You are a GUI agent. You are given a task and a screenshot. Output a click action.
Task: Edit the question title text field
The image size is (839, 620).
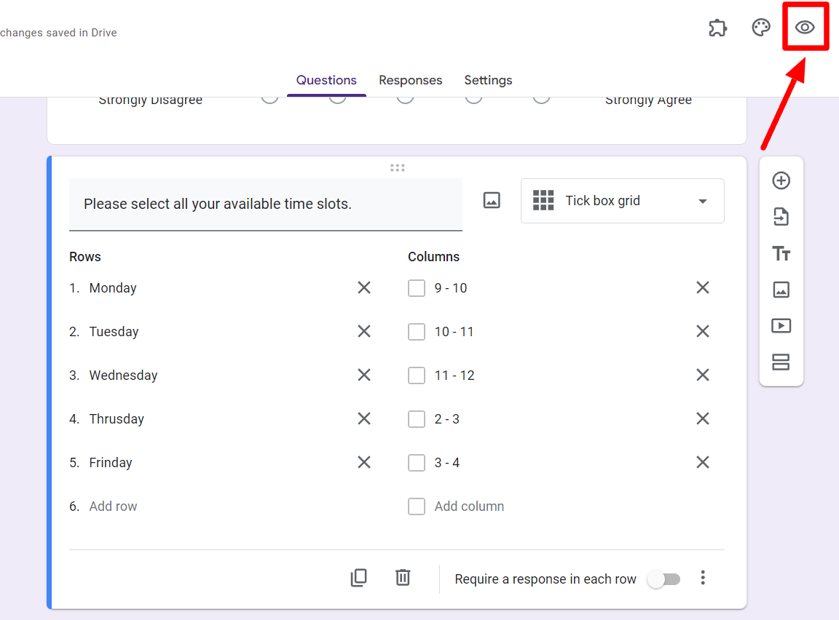[265, 204]
